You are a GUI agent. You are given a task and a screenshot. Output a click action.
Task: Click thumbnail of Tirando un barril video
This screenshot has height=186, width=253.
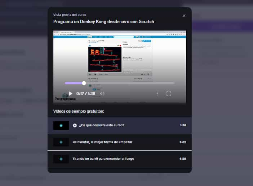point(61,159)
